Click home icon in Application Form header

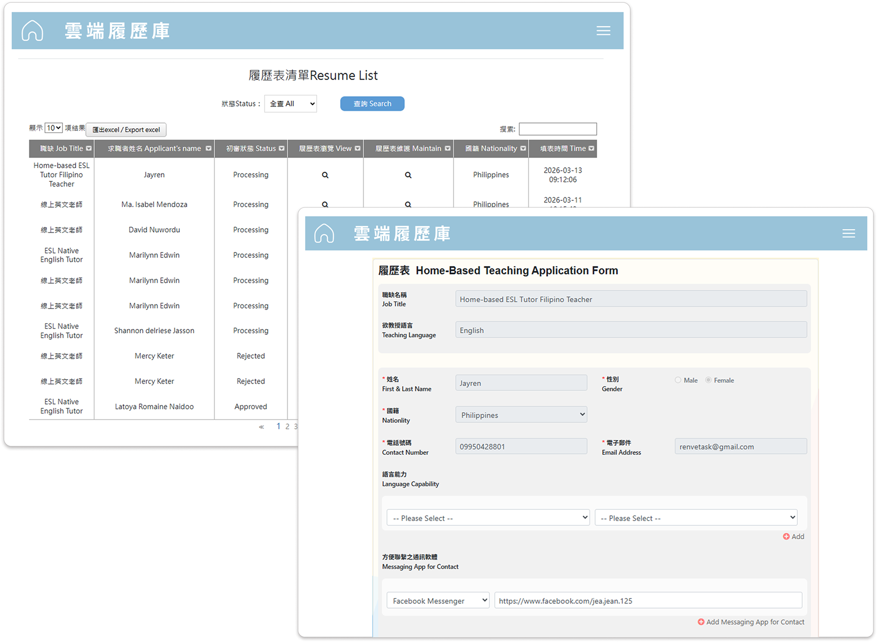[x=324, y=233]
